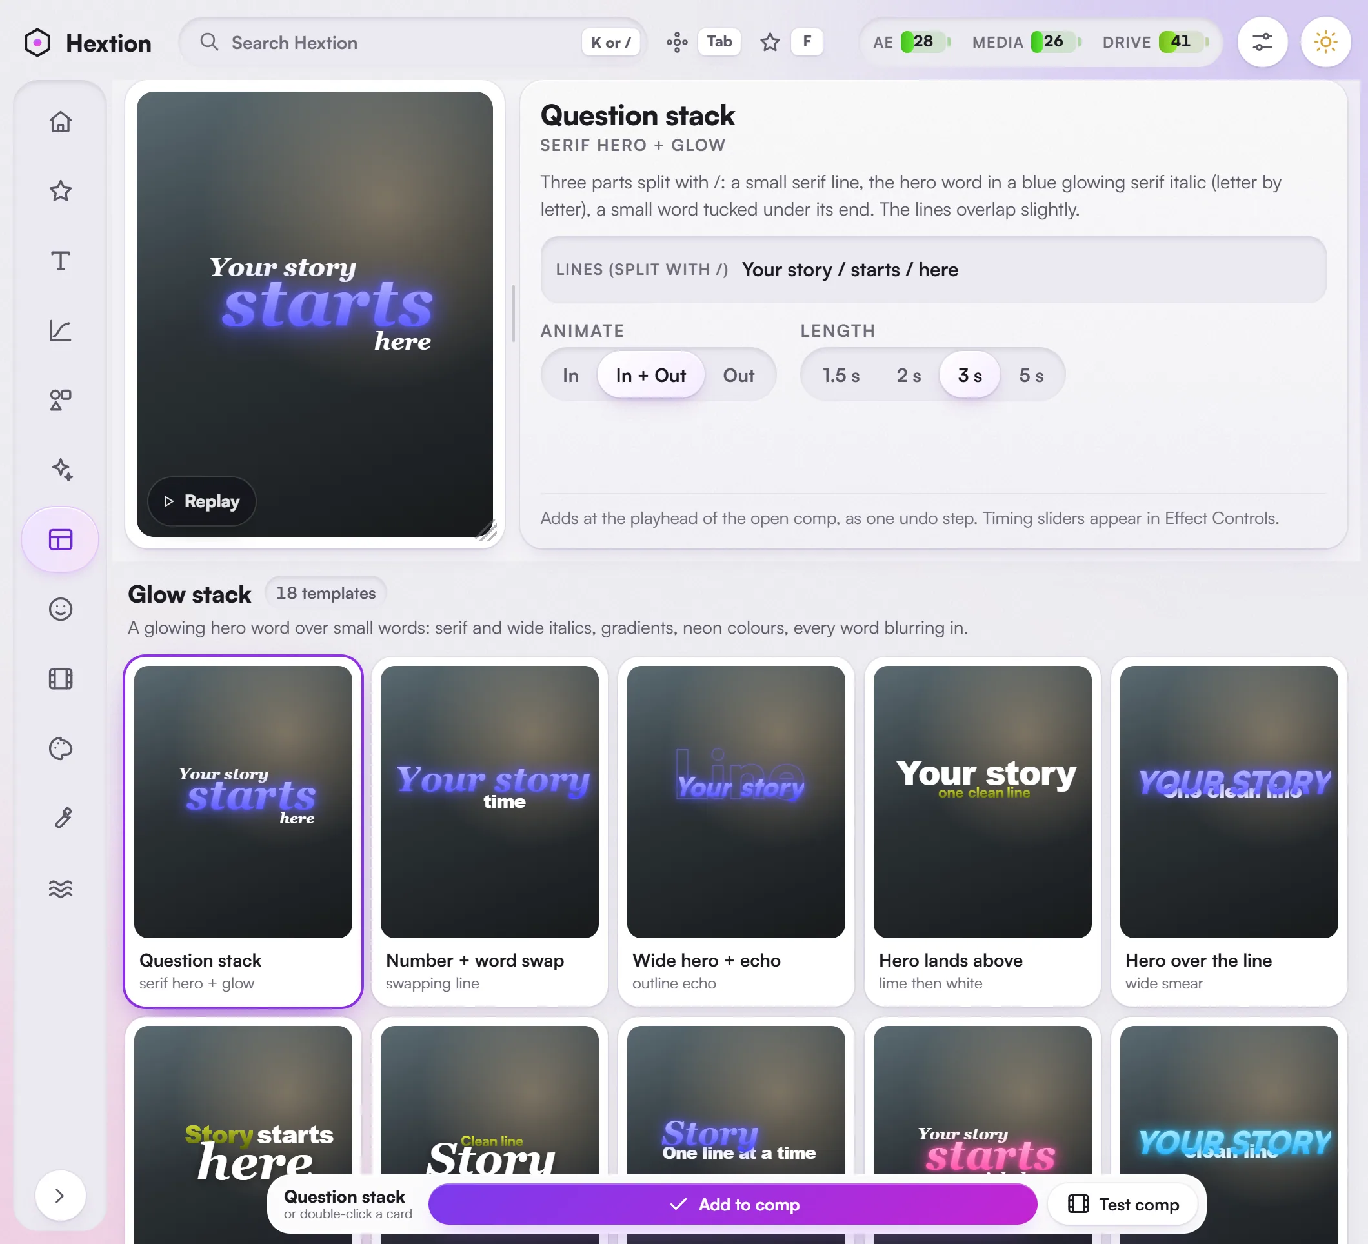The height and width of the screenshot is (1244, 1368).
Task: Select the Number + word swap card
Action: click(x=489, y=830)
